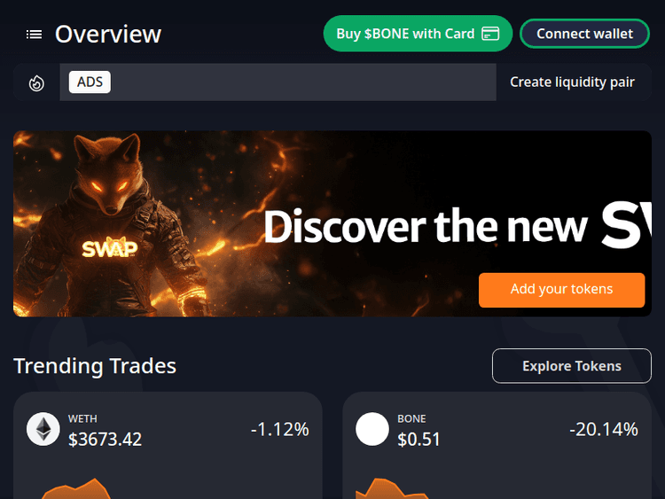
Task: Click the credit card icon in Buy button
Action: pyautogui.click(x=490, y=34)
